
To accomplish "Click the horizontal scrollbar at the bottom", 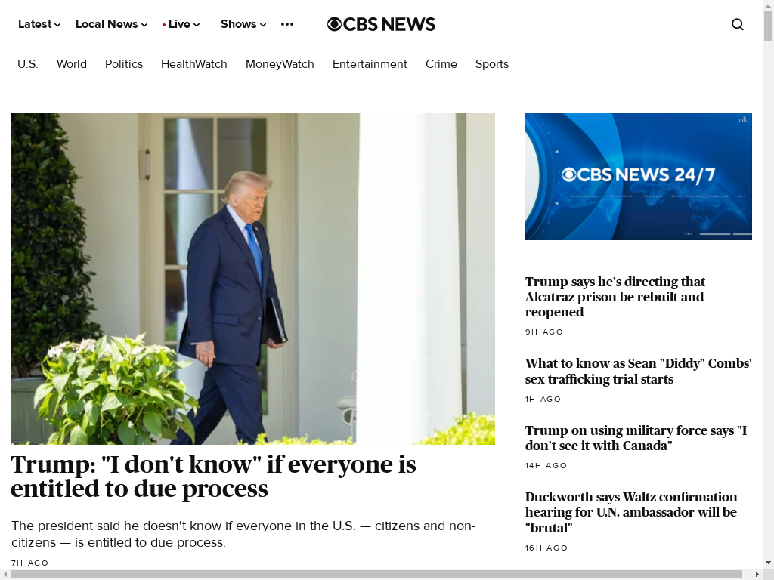I will coord(376,575).
